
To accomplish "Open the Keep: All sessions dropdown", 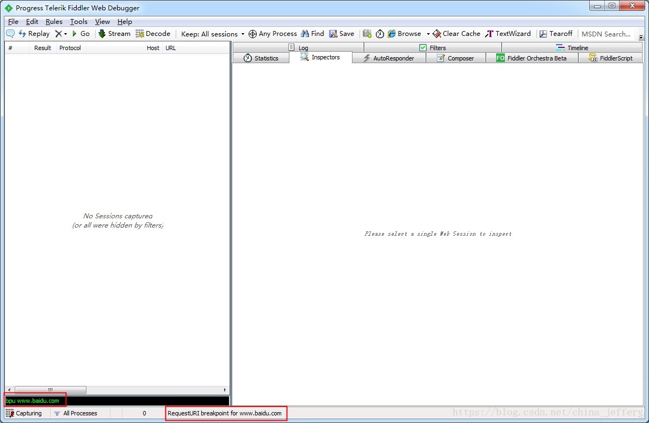I will (x=213, y=34).
